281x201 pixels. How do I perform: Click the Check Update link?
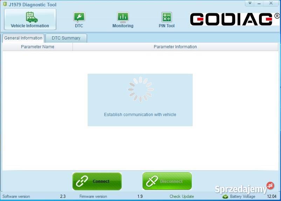click(x=182, y=196)
